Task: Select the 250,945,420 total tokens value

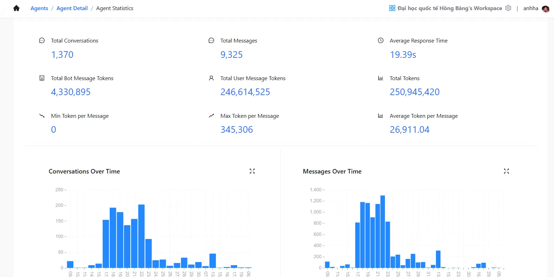Action: click(x=415, y=92)
